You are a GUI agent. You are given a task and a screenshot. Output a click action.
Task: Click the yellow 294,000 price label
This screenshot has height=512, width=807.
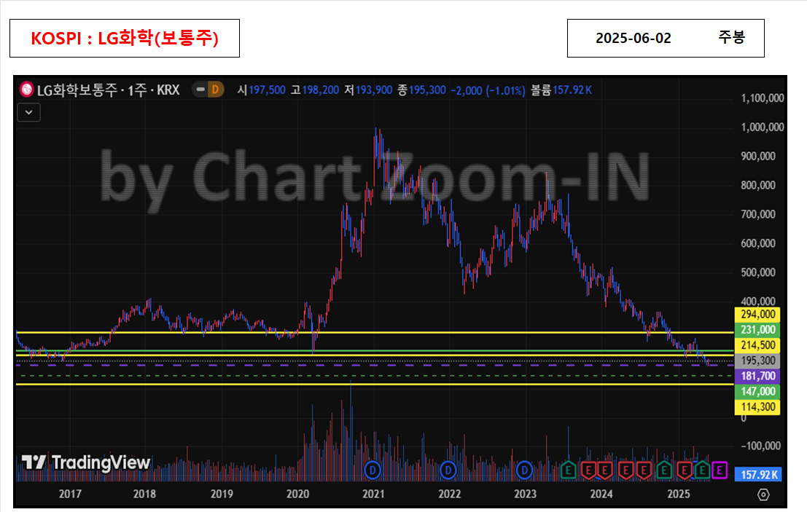757,314
